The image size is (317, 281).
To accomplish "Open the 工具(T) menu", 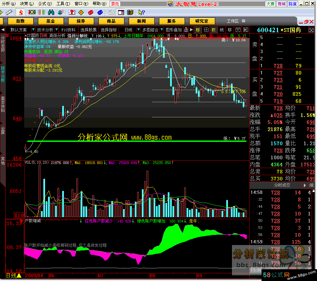I will click(63, 4).
